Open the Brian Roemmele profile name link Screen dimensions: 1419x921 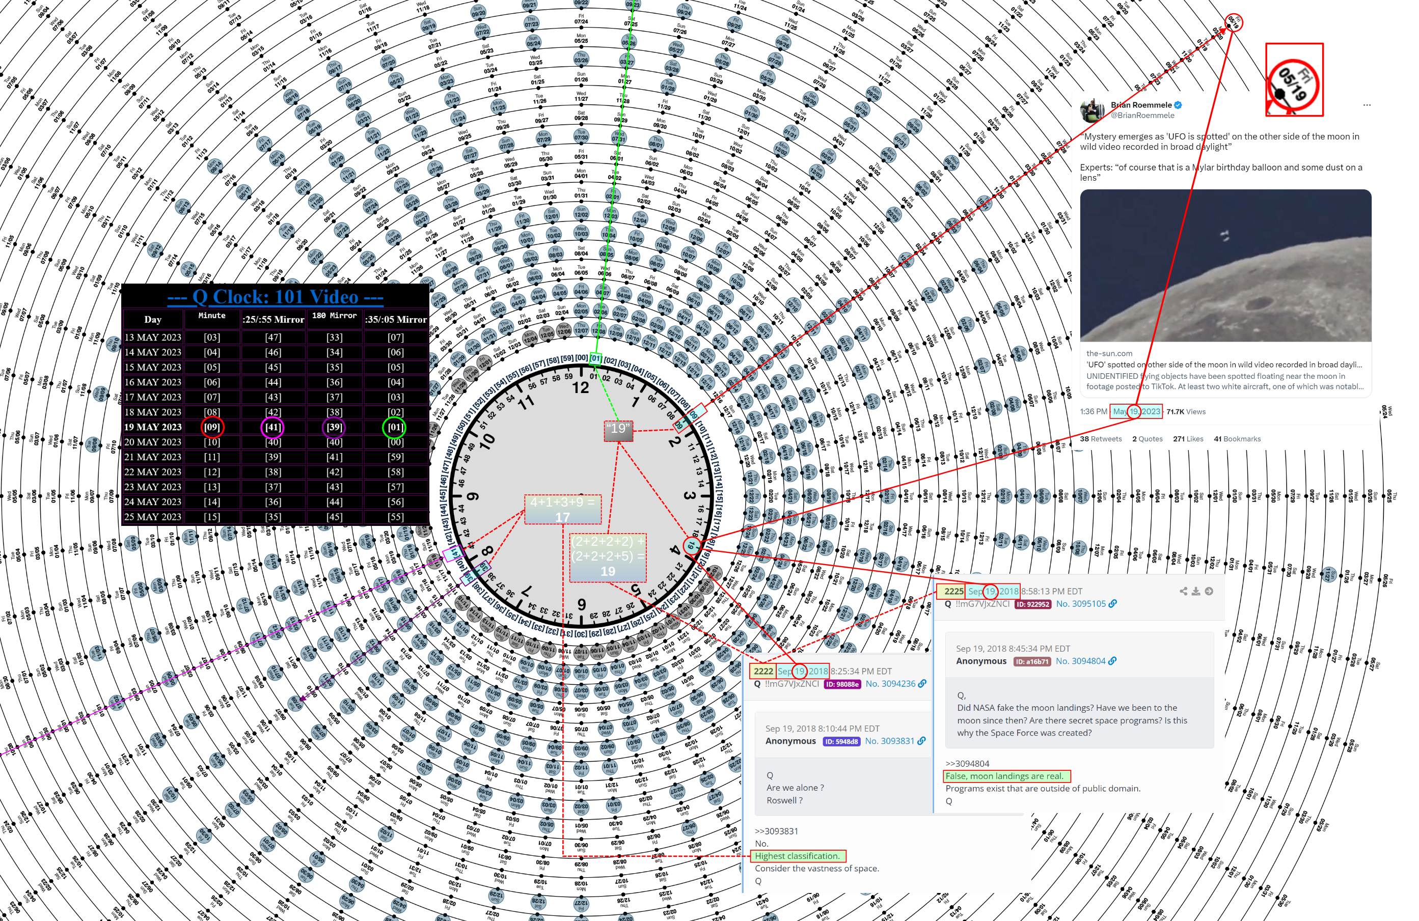tap(1141, 105)
